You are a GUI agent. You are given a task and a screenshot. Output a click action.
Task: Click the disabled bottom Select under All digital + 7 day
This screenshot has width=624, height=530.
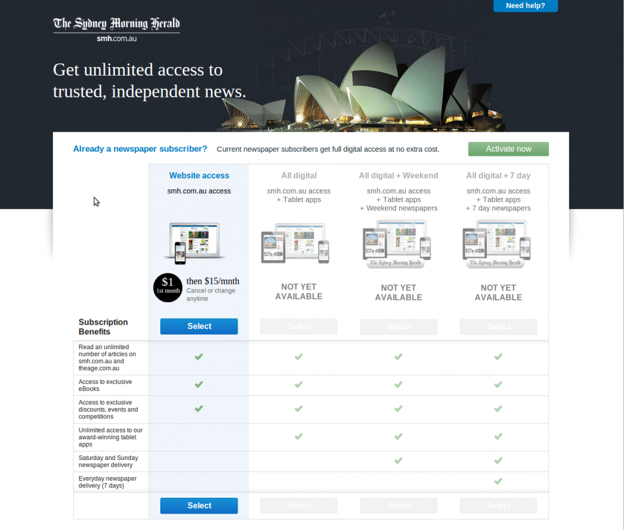tap(498, 506)
